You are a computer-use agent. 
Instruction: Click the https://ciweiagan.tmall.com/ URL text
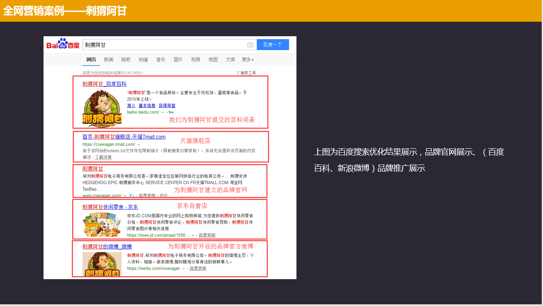[x=109, y=144]
